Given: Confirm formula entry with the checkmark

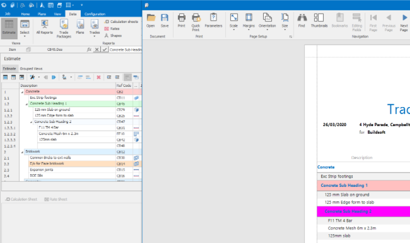Looking at the screenshot, I should tap(104, 49).
